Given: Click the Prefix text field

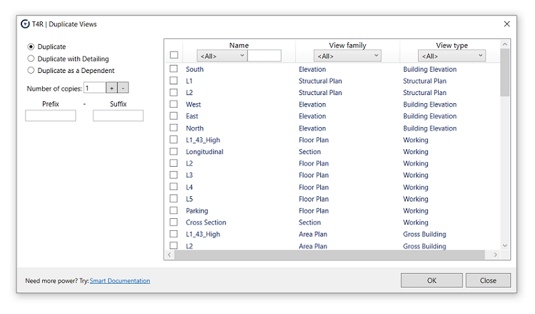Looking at the screenshot, I should click(50, 116).
